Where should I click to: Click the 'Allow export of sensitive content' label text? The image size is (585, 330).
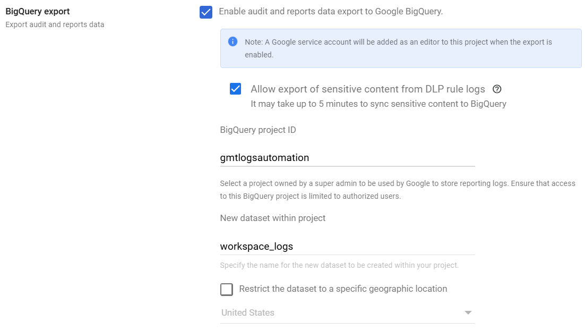(367, 89)
